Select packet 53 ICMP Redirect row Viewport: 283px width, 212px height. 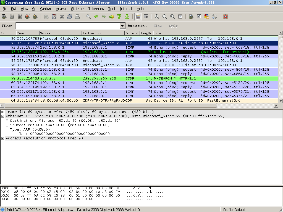click(139, 52)
